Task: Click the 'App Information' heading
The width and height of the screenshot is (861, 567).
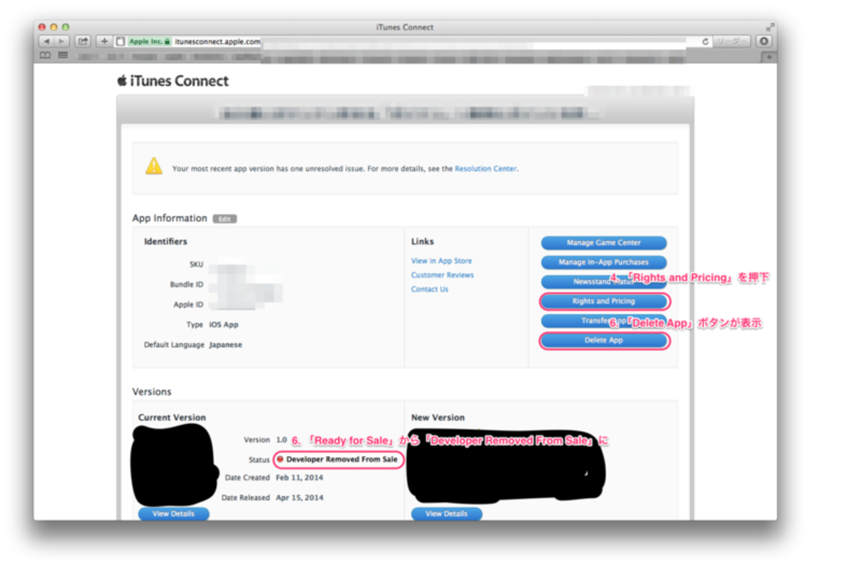Action: tap(170, 218)
